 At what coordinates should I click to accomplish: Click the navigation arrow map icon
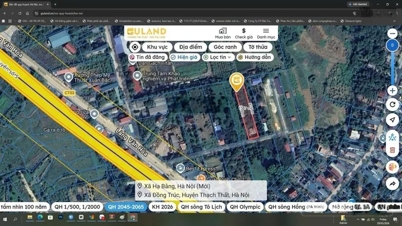(393, 120)
